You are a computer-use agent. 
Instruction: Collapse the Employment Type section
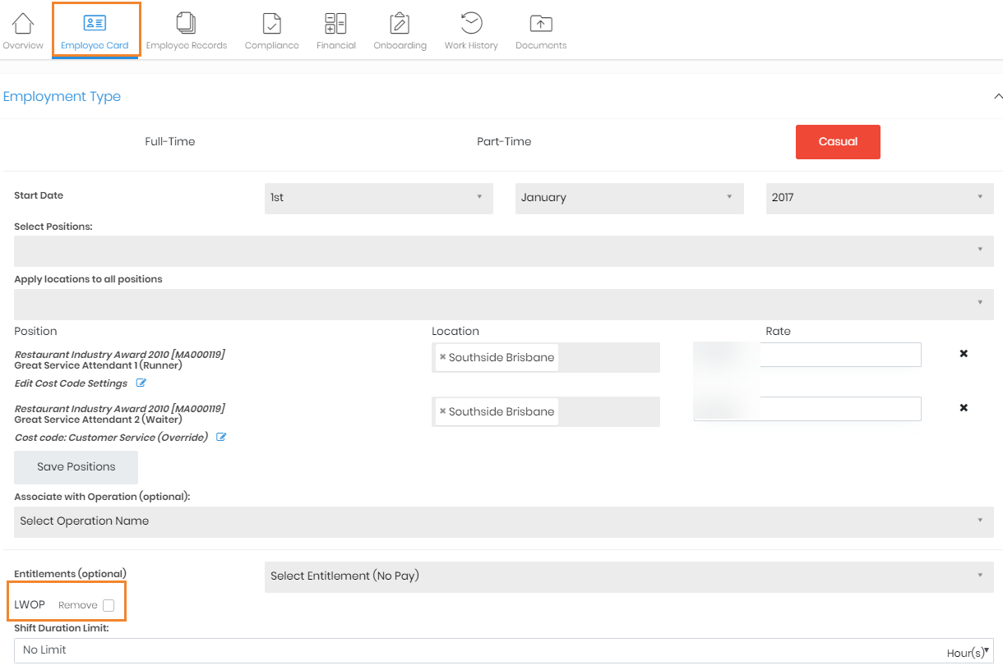click(997, 97)
